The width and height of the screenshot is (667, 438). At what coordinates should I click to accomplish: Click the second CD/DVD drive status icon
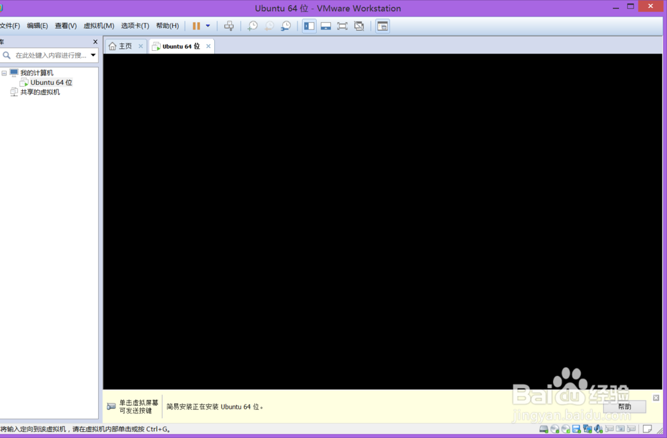tap(566, 429)
